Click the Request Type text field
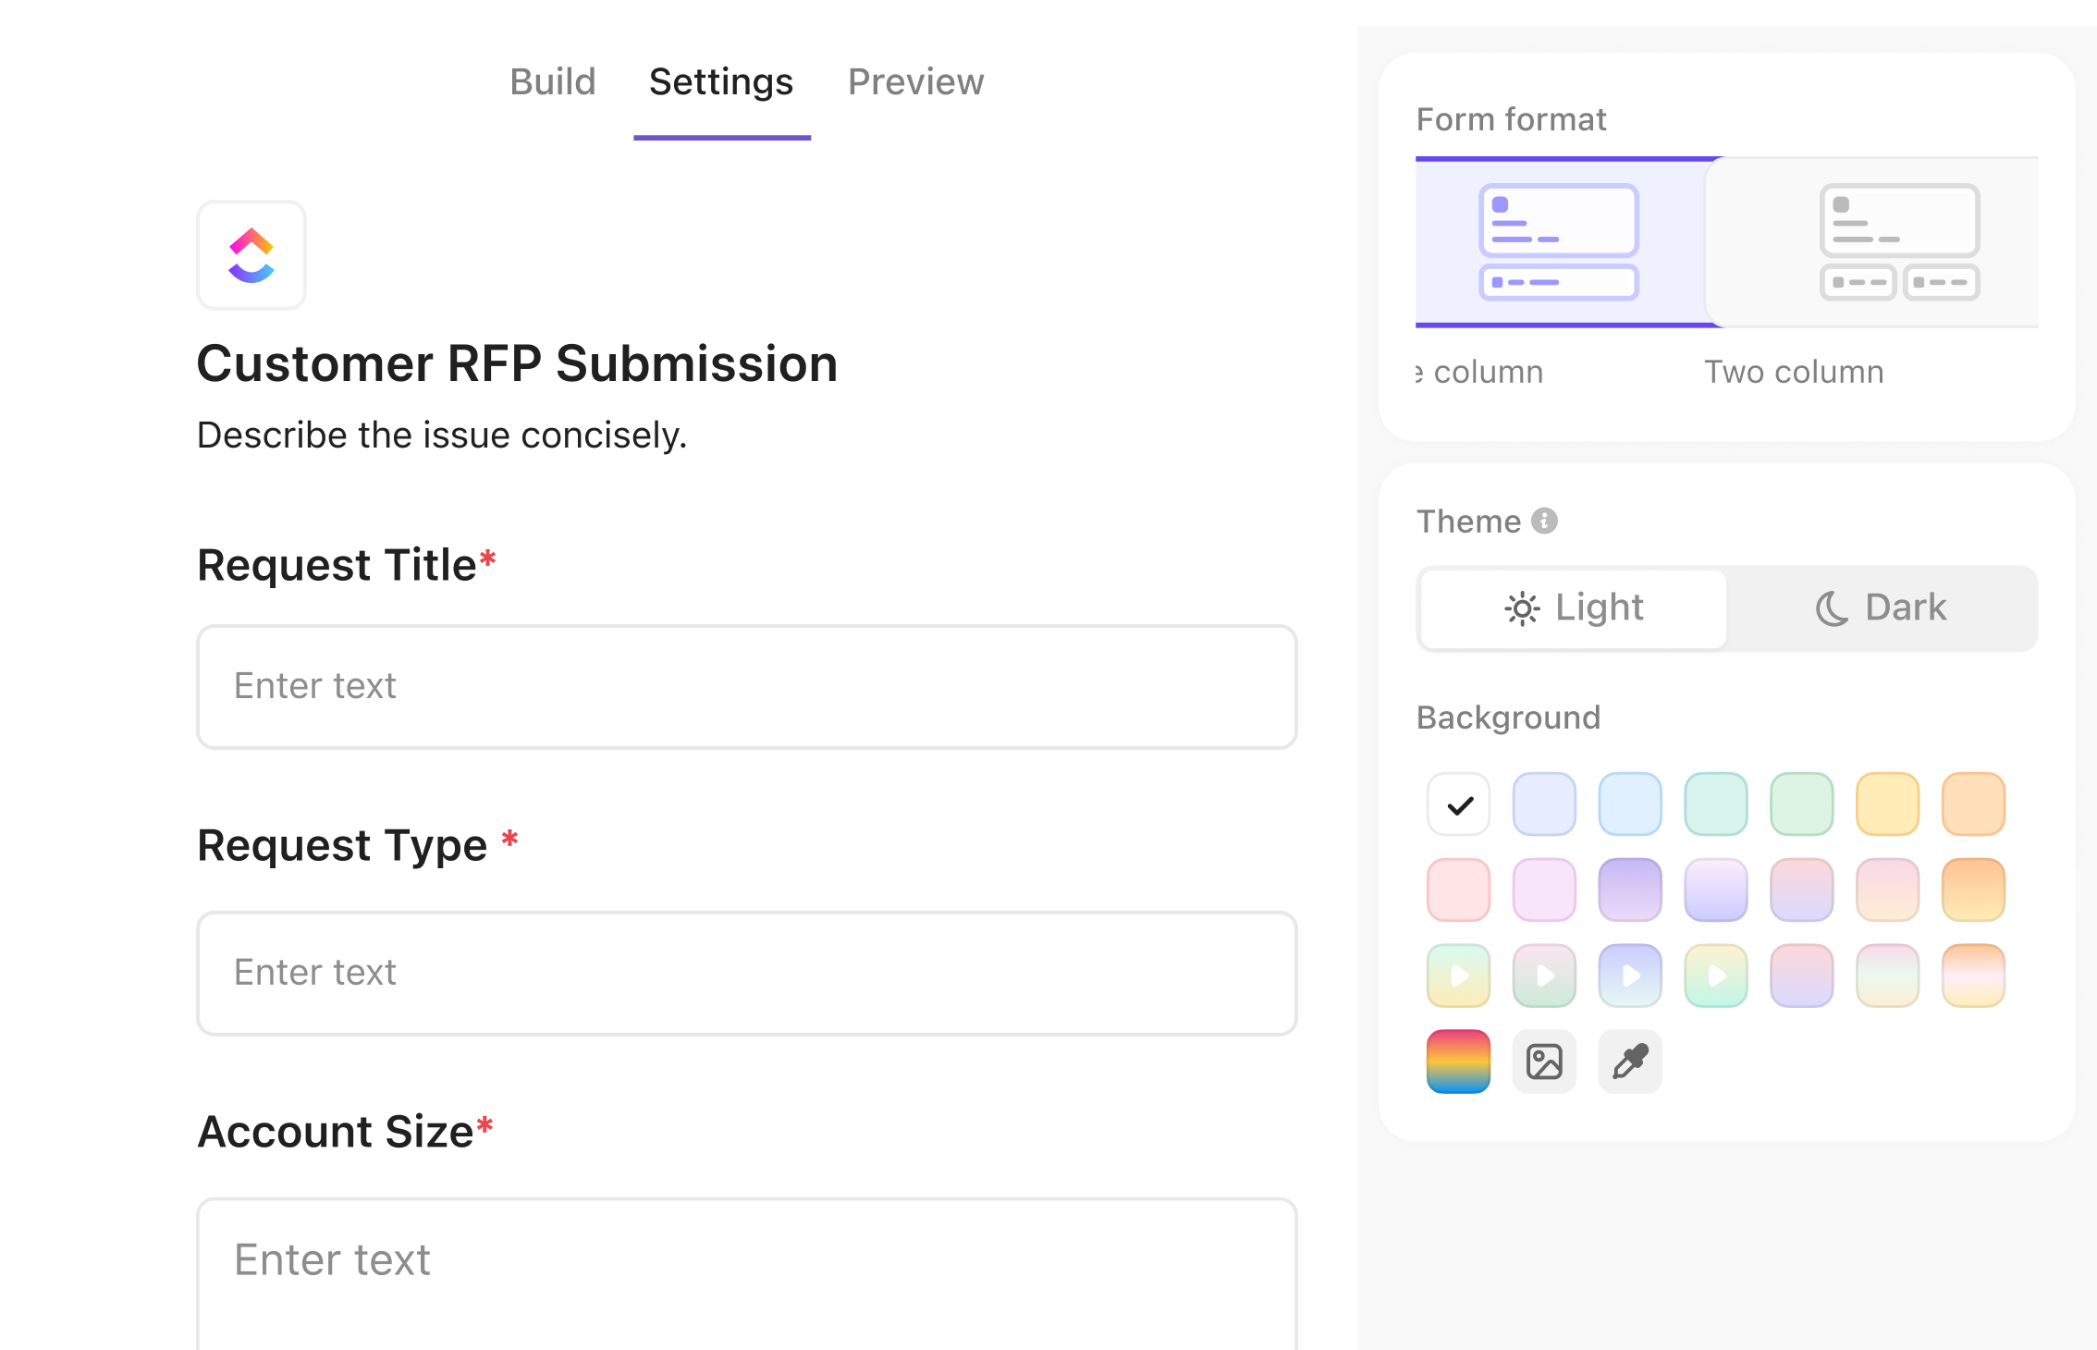 [x=746, y=974]
